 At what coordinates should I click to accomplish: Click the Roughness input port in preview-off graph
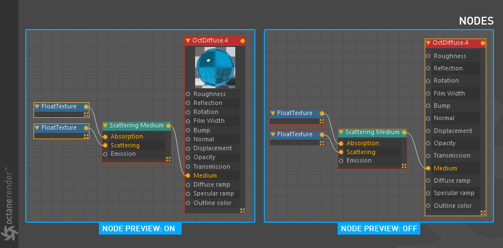click(428, 56)
